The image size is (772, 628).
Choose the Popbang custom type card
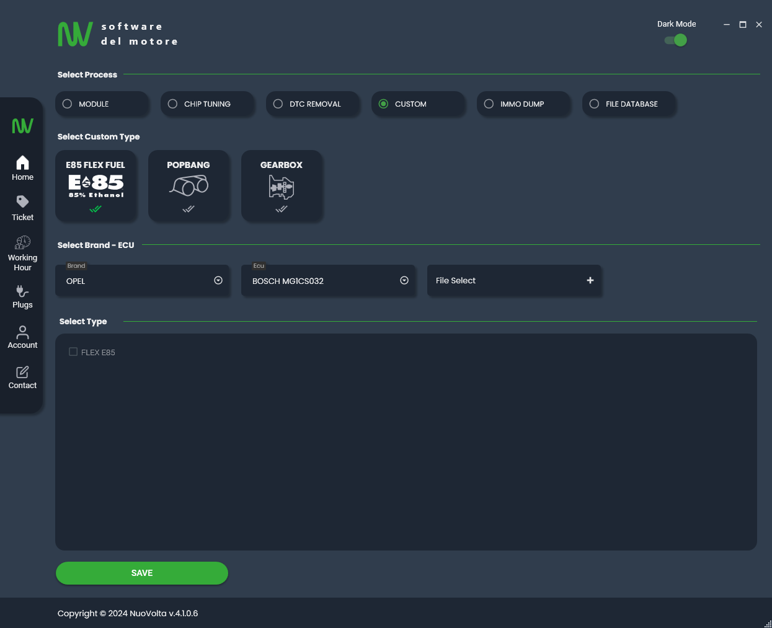pyautogui.click(x=189, y=185)
